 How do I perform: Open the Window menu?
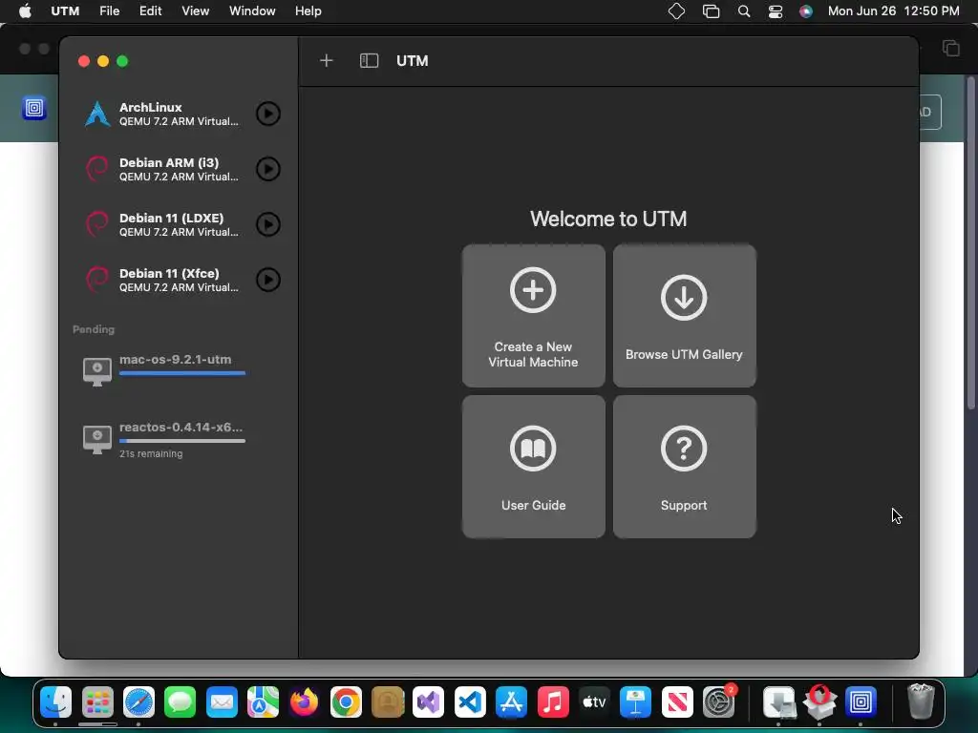click(x=252, y=11)
